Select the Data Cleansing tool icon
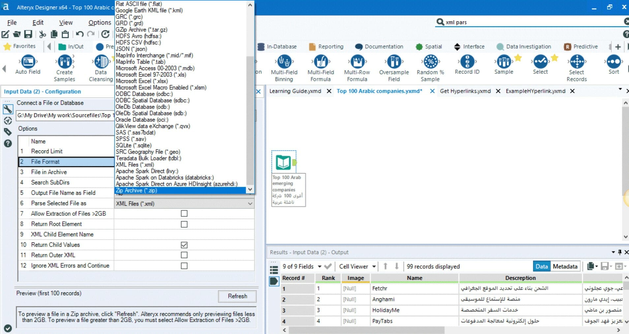The width and height of the screenshot is (629, 334). pyautogui.click(x=101, y=62)
